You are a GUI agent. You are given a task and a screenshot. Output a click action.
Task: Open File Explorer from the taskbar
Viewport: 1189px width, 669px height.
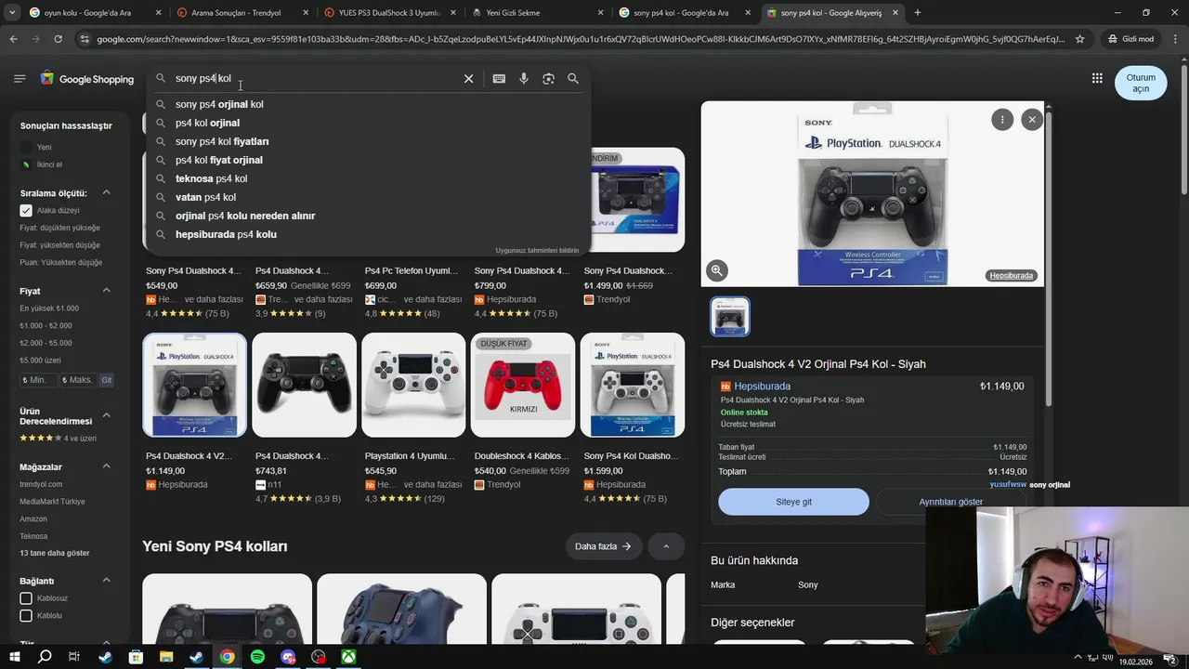click(166, 657)
